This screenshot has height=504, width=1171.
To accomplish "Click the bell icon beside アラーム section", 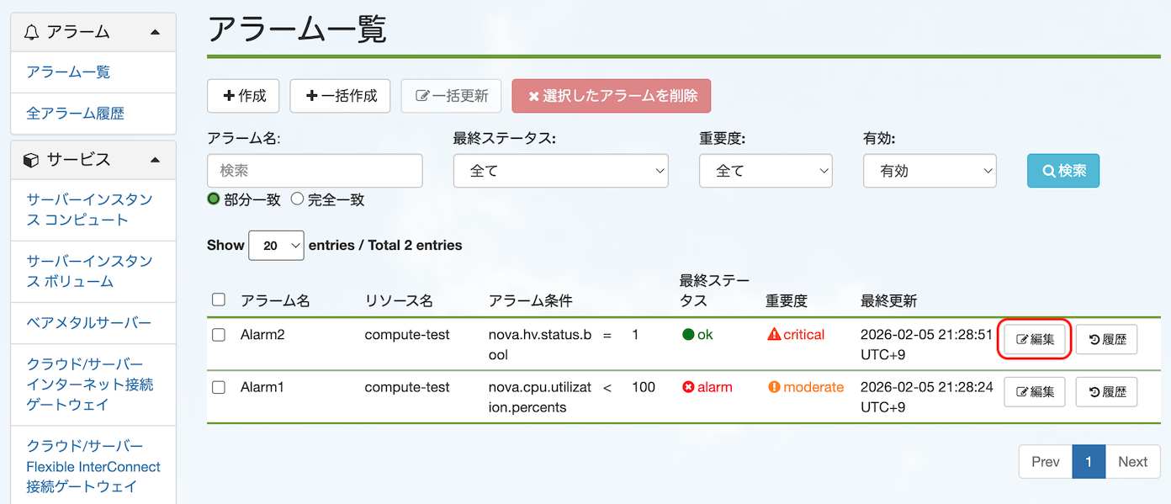I will click(x=33, y=30).
